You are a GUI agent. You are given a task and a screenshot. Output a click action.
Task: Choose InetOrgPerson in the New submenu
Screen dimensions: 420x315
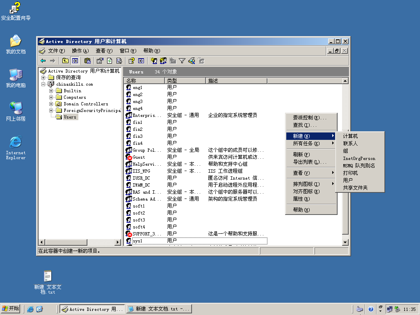coord(360,158)
